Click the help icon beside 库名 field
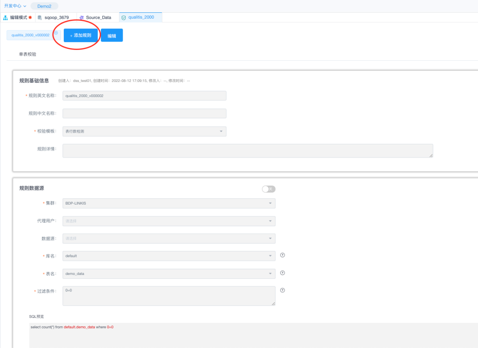The height and width of the screenshot is (348, 478). [282, 255]
